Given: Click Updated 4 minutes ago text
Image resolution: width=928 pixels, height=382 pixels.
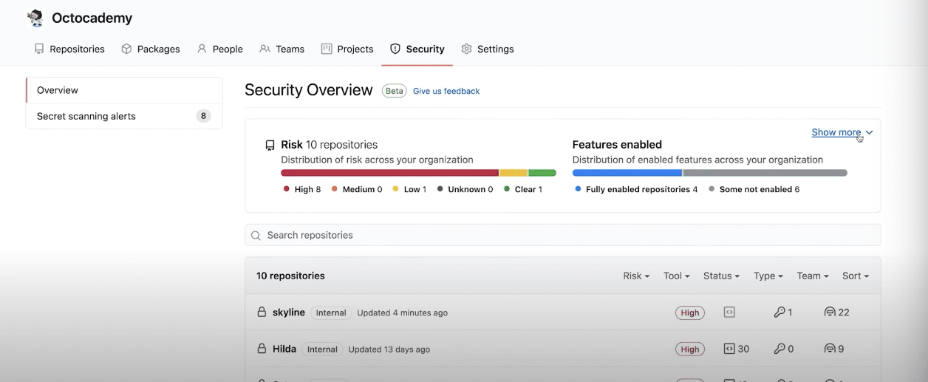Looking at the screenshot, I should [403, 313].
